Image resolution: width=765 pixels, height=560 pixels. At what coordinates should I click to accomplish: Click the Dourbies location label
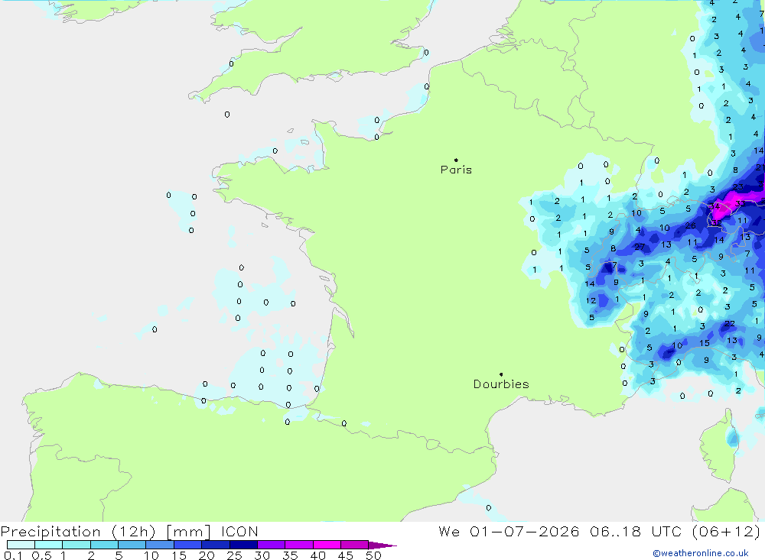(x=501, y=384)
